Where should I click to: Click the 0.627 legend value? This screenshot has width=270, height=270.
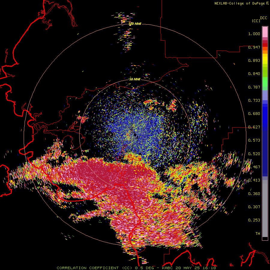pos(254,127)
